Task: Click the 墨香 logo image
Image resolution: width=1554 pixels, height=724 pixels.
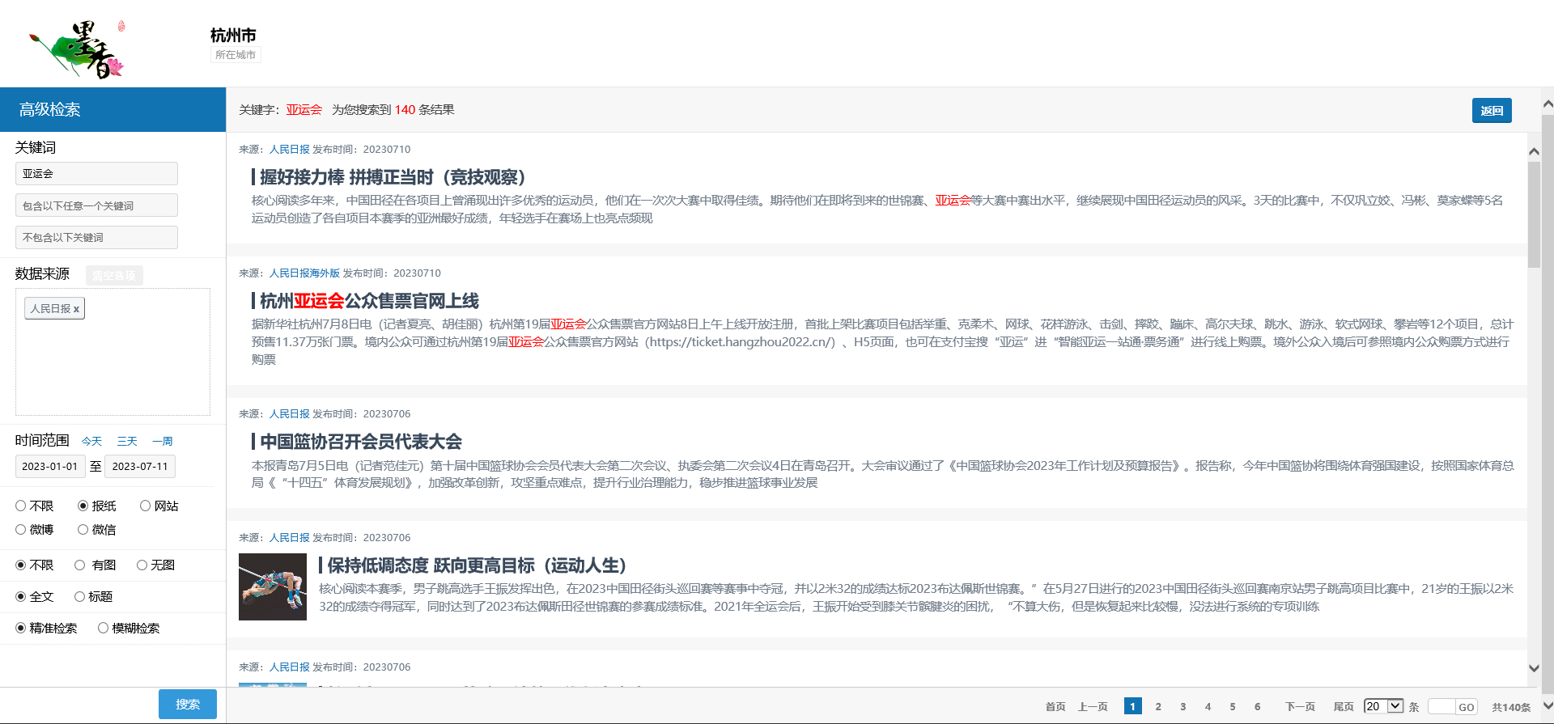Action: pos(77,49)
